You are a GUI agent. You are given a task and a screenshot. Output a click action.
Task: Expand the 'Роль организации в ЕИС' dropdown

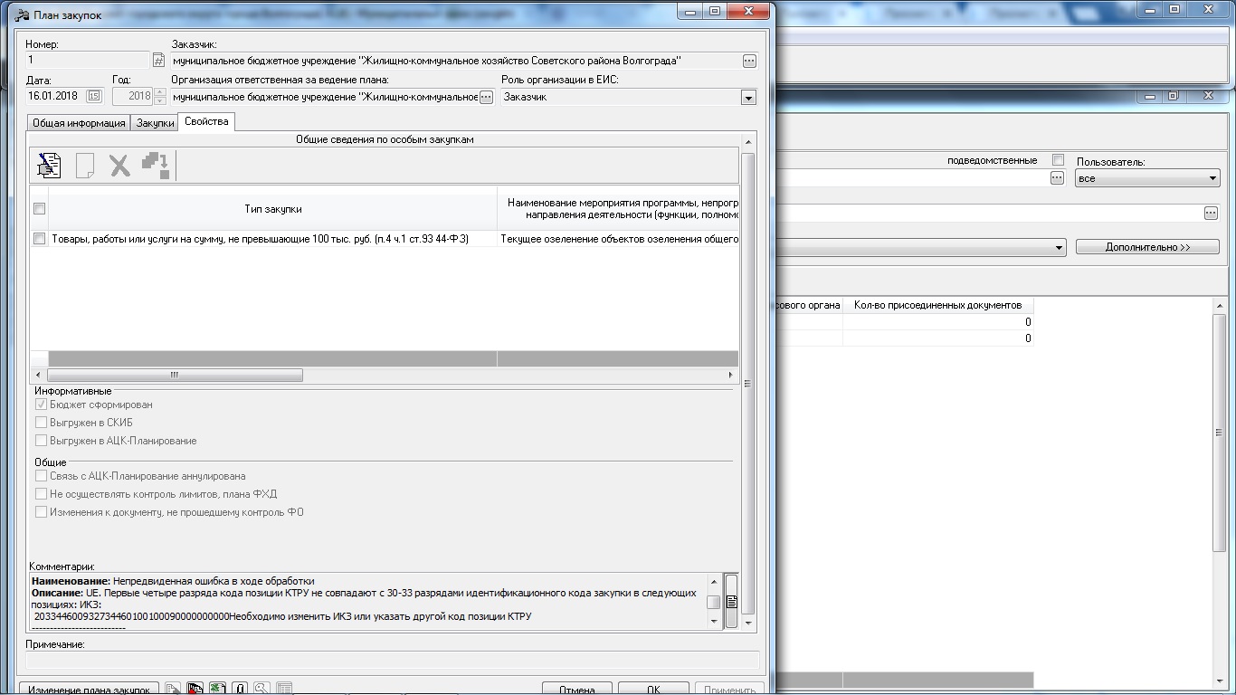pos(748,98)
